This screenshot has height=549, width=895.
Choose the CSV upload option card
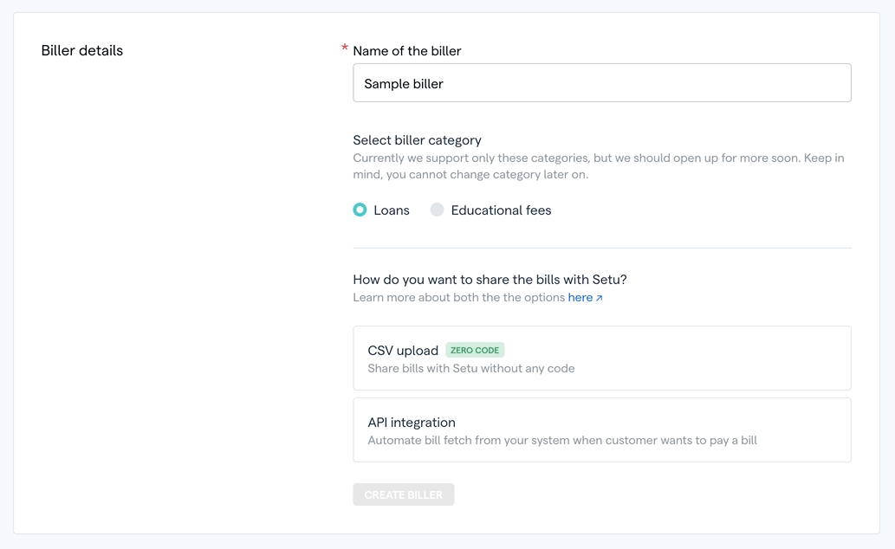(601, 358)
